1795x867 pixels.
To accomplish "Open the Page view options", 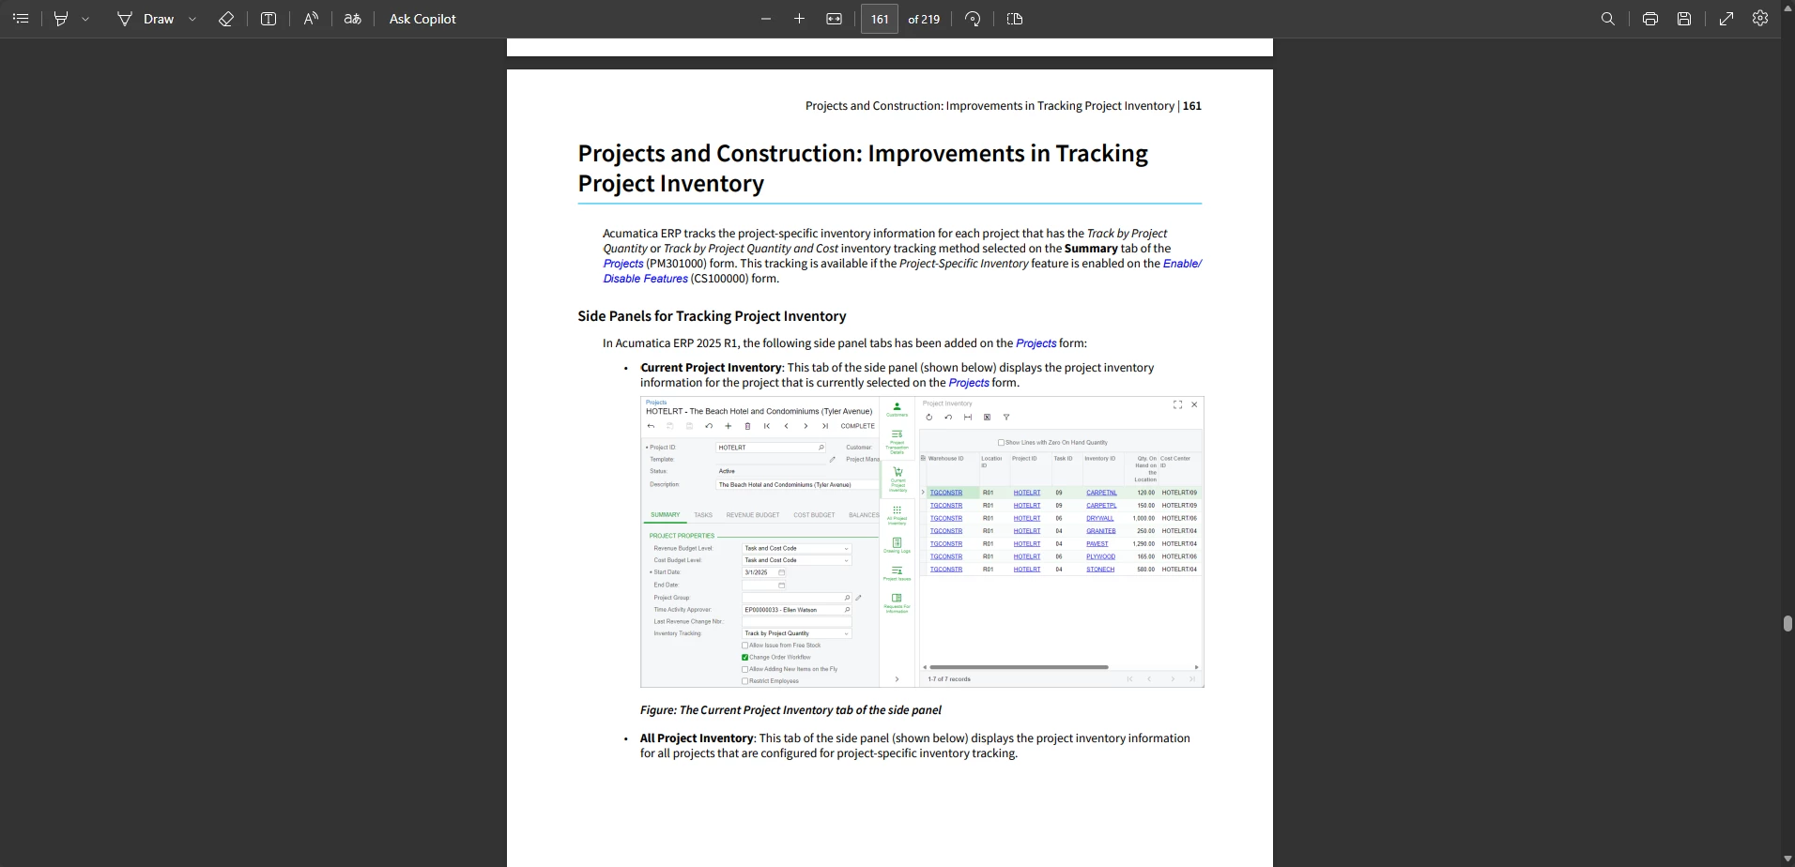I will tap(1015, 19).
